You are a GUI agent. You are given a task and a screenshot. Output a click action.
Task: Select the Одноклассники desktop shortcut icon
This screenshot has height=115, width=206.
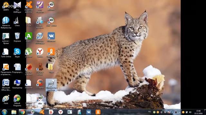coord(51,53)
